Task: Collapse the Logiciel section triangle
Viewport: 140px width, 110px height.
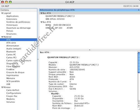Action: click(x=2, y=13)
